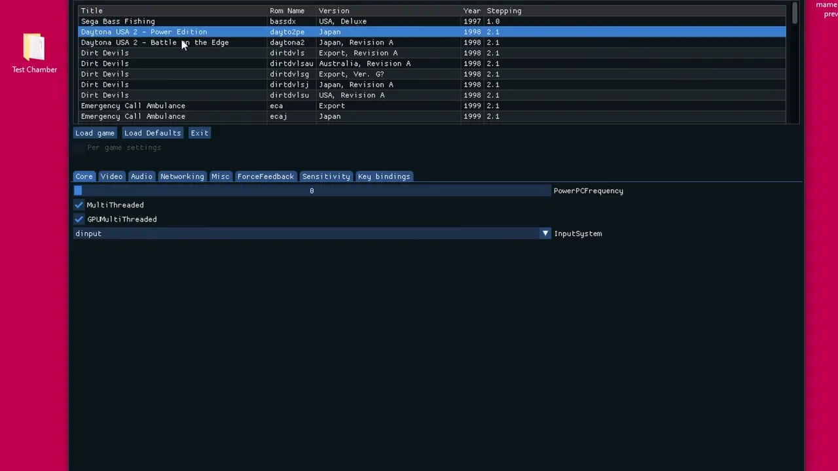Open the ForceFeedback tab
Image resolution: width=838 pixels, height=471 pixels.
tap(265, 176)
